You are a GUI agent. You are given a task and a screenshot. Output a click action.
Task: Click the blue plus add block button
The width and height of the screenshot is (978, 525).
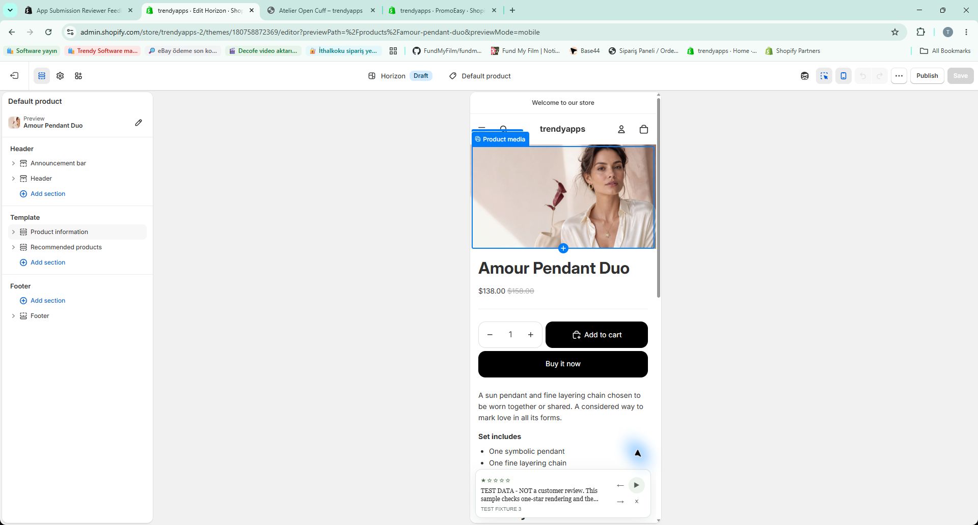pos(563,248)
